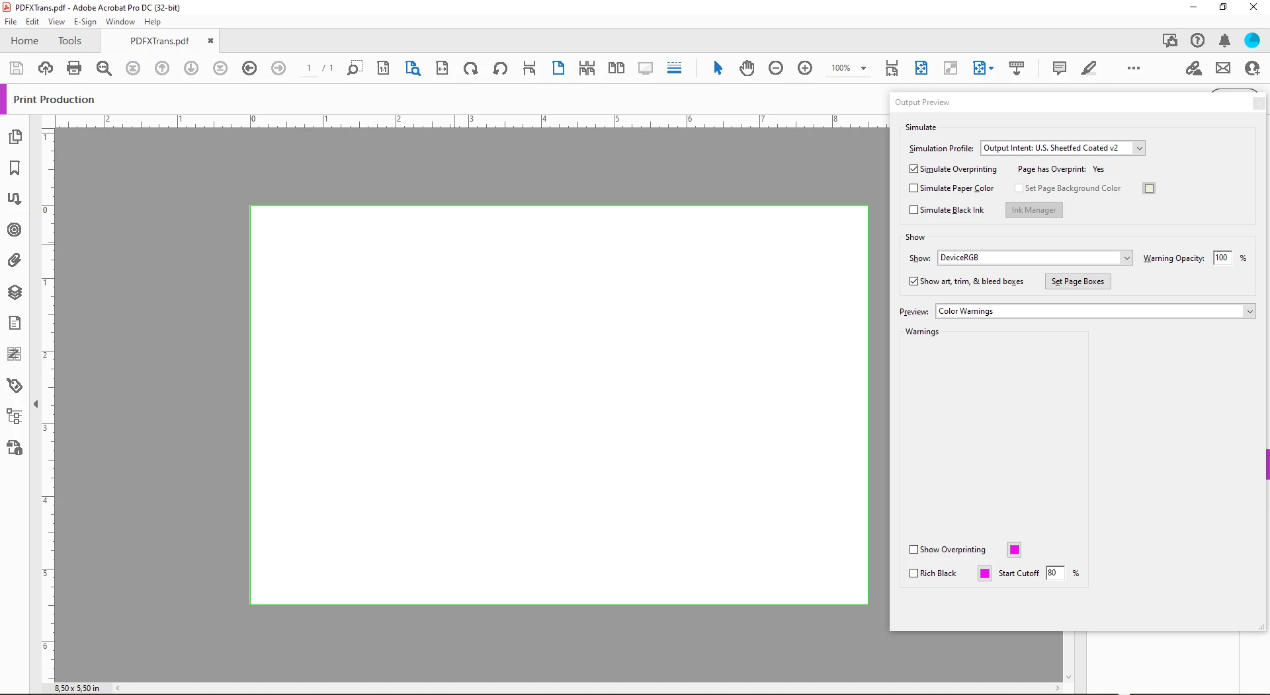
Task: Share a link to the file
Action: pyautogui.click(x=1194, y=68)
